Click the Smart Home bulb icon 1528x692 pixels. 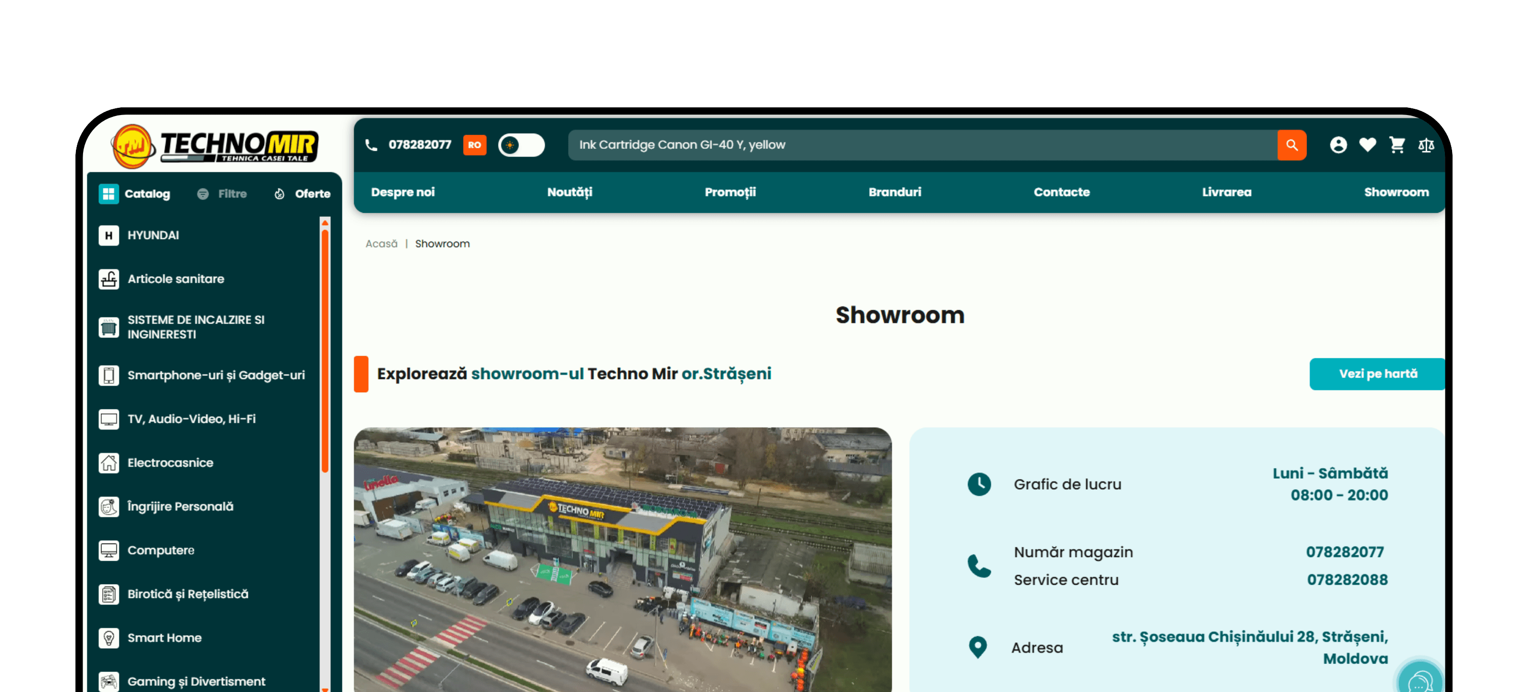[x=108, y=638]
